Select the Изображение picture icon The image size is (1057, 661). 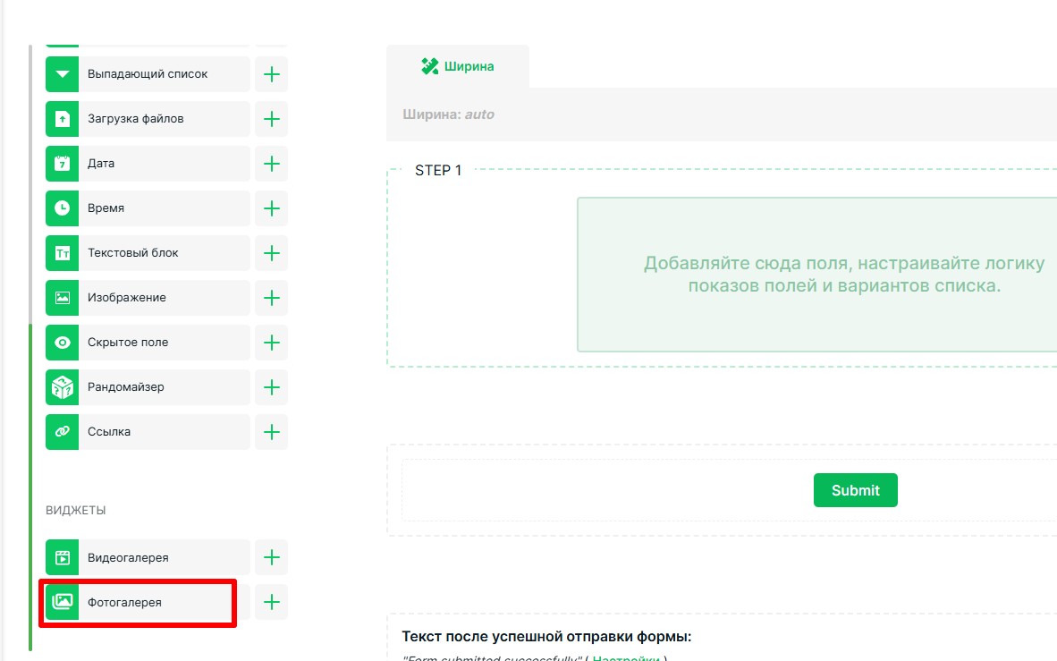point(63,298)
